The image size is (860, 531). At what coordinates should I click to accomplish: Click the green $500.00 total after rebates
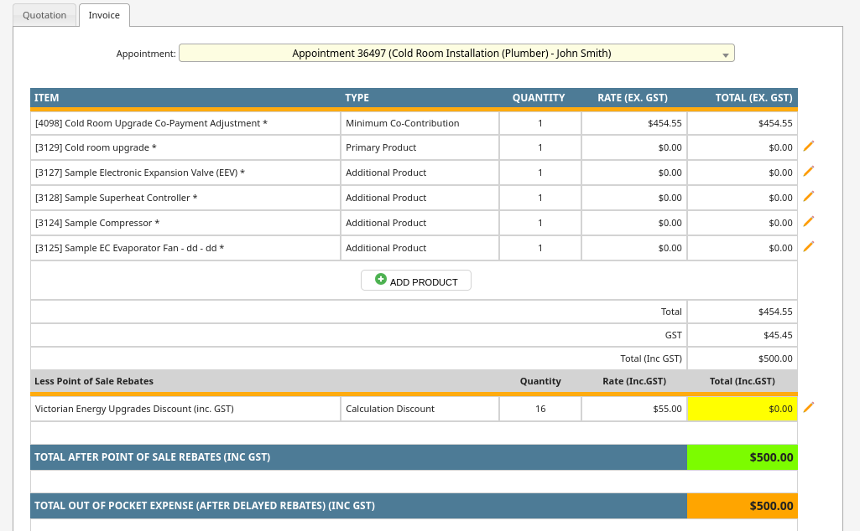coord(742,457)
